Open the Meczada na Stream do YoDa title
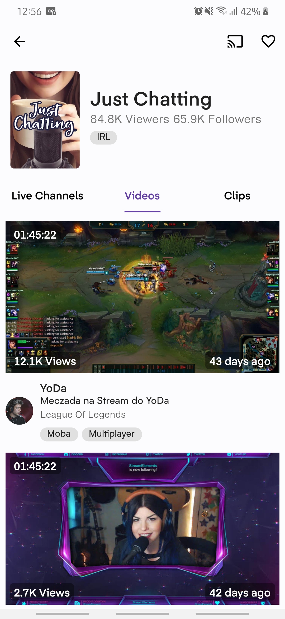 [x=104, y=401]
